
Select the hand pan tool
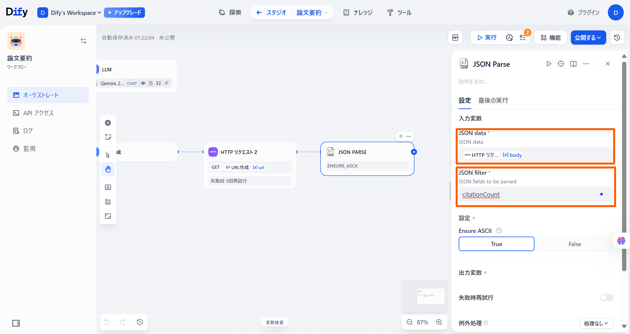pos(108,169)
